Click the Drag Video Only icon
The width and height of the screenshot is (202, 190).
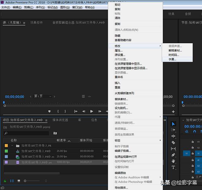click(83, 96)
